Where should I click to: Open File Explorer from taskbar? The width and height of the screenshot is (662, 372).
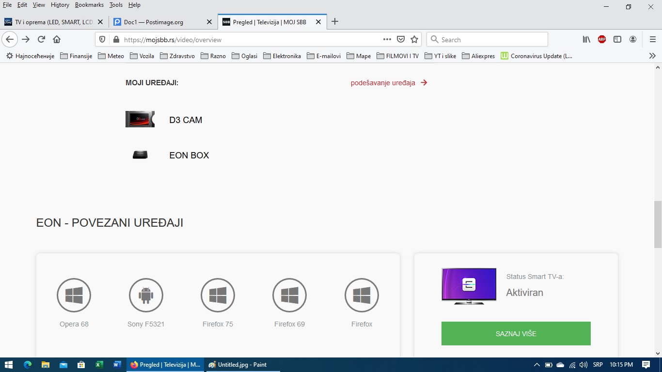tap(46, 365)
